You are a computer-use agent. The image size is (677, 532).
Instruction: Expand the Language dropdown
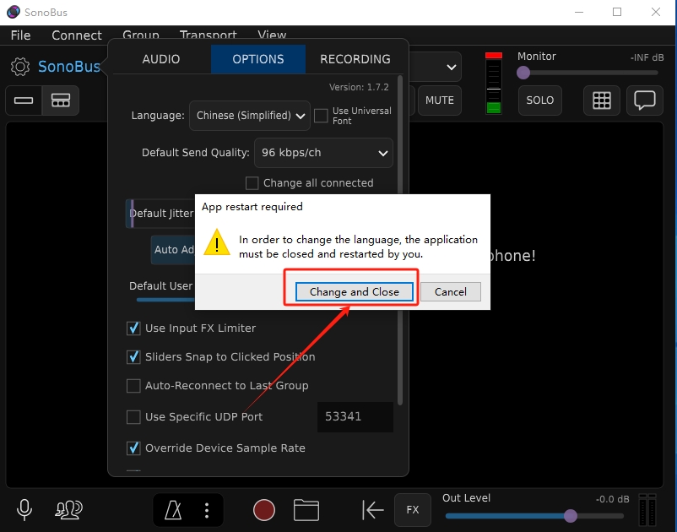click(x=250, y=116)
